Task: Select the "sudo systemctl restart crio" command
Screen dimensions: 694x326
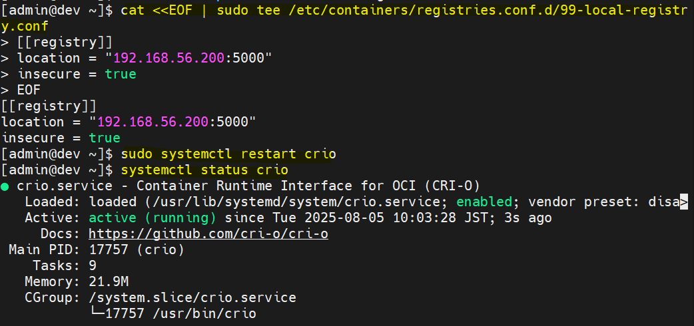Action: (x=228, y=154)
